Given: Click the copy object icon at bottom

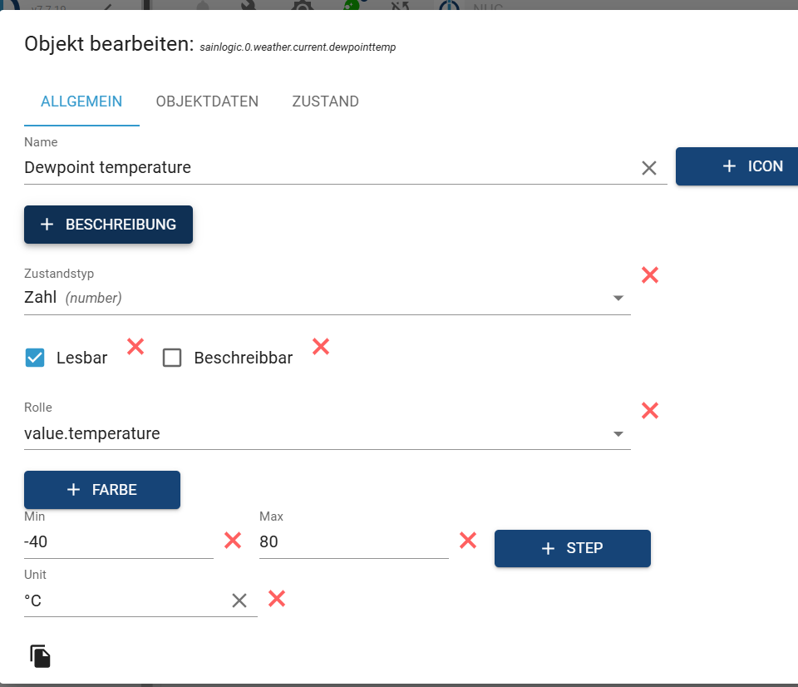Looking at the screenshot, I should coord(41,656).
